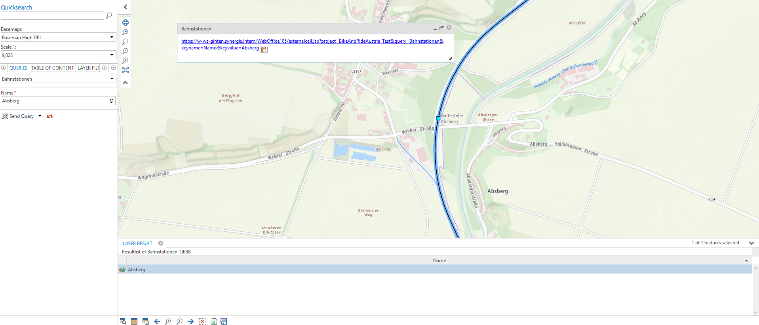Click the save disk icon in result toolbar
The height and width of the screenshot is (325, 759).
click(224, 321)
